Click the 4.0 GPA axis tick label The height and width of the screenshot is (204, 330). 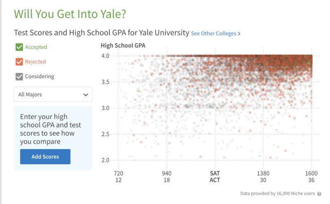(x=105, y=56)
